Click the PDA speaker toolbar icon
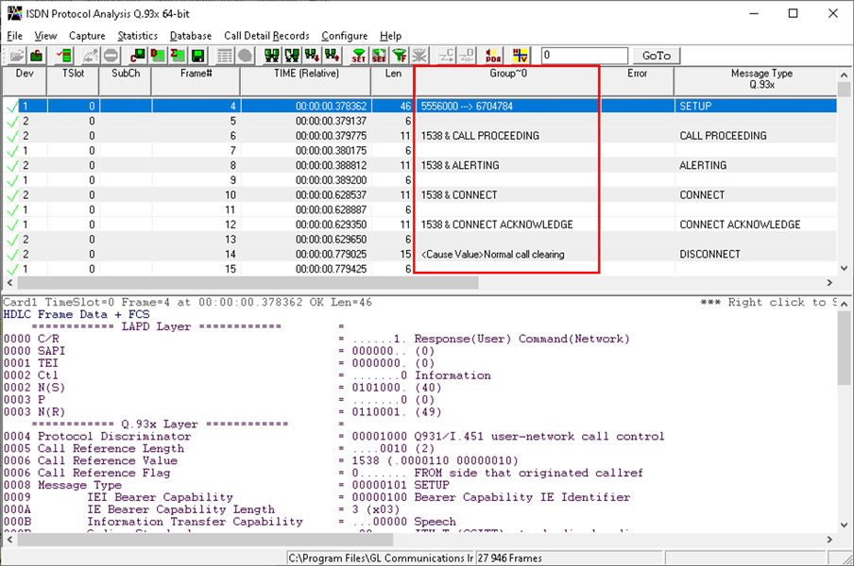Viewport: 854px width, 566px height. [493, 56]
